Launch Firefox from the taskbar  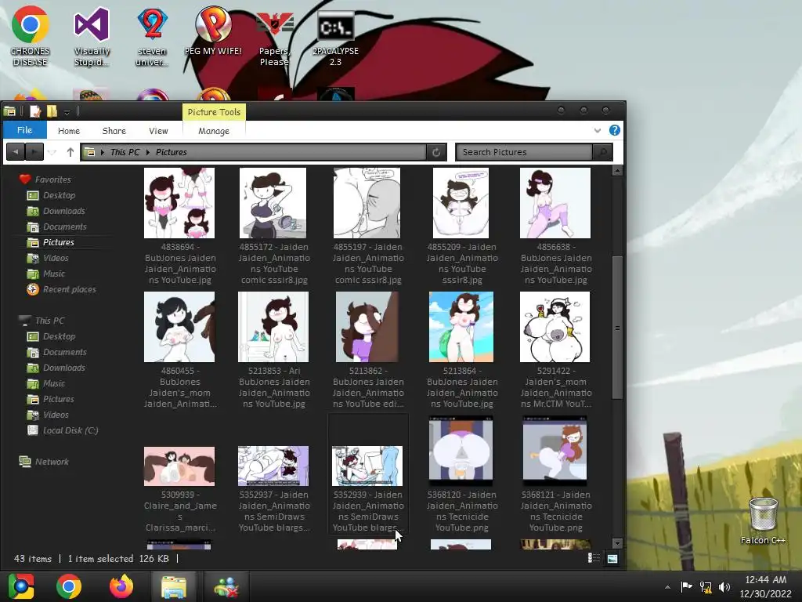click(121, 586)
